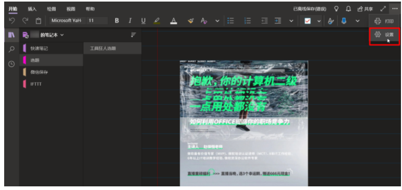This screenshot has width=402, height=190.
Task: Toggle italic formatting
Action: tap(130, 21)
